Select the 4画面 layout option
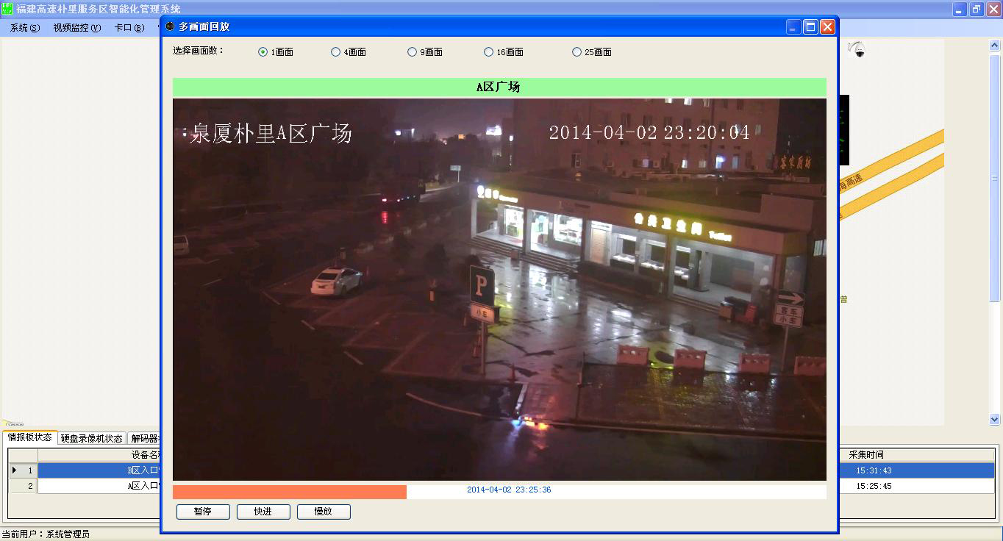1003x541 pixels. (x=336, y=52)
